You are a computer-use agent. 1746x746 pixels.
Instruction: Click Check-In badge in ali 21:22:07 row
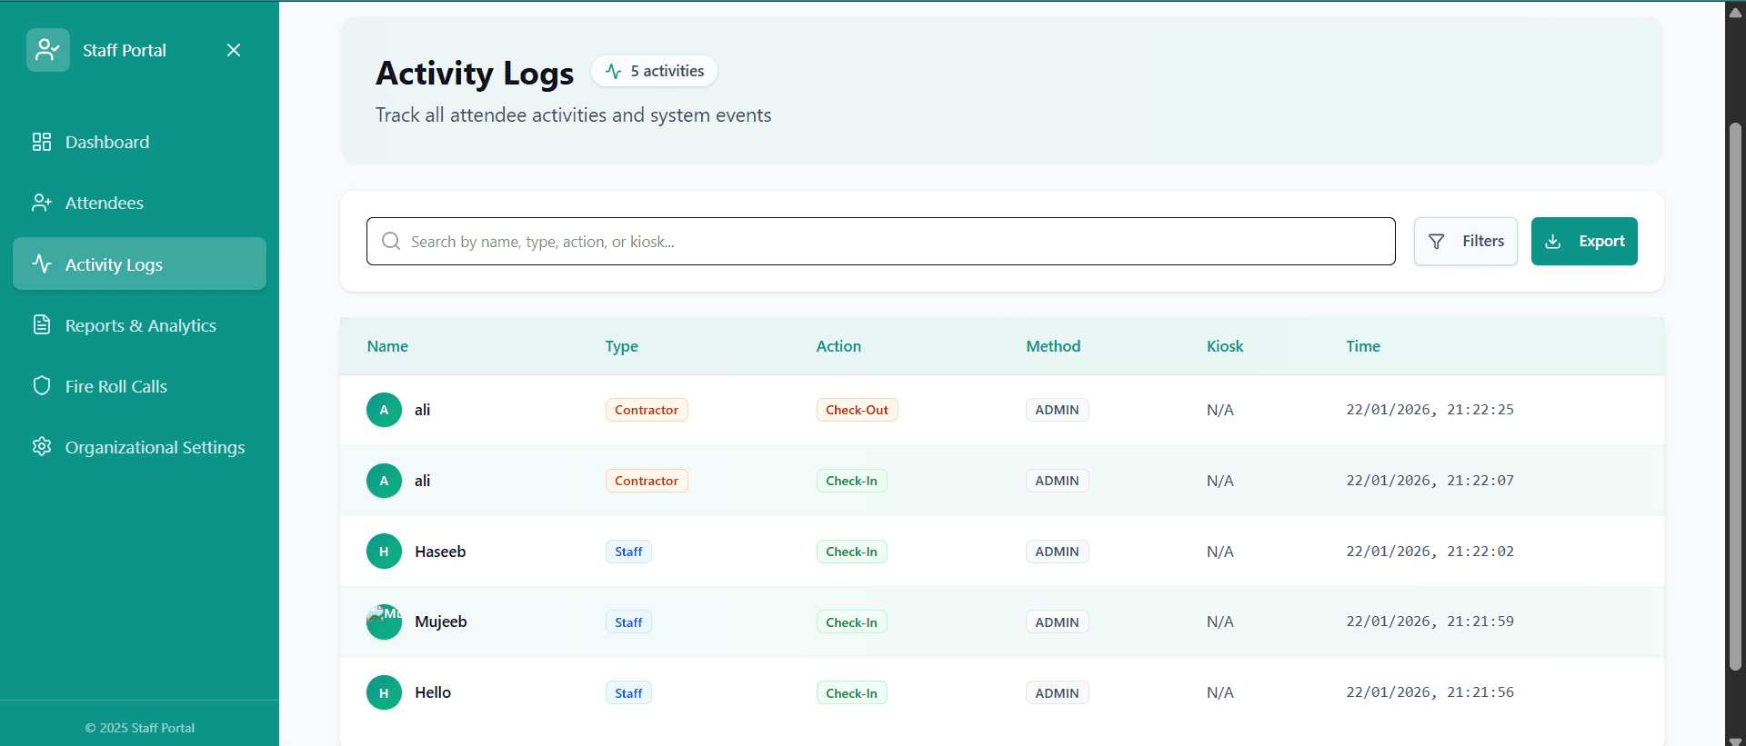coord(851,481)
